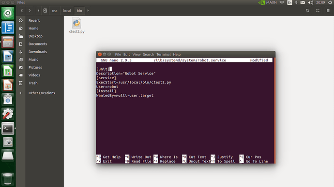
Task: Click the User=robot line
Action: (x=107, y=87)
